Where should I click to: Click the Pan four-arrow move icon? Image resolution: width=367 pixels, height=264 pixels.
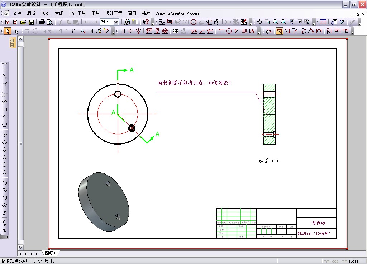tap(260, 22)
